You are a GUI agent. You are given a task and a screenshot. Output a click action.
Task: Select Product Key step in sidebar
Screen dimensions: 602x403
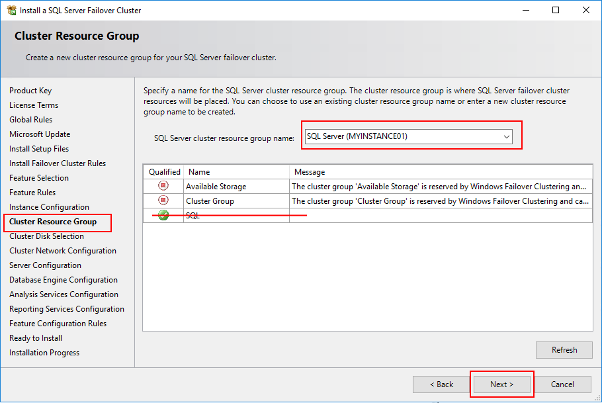point(30,91)
